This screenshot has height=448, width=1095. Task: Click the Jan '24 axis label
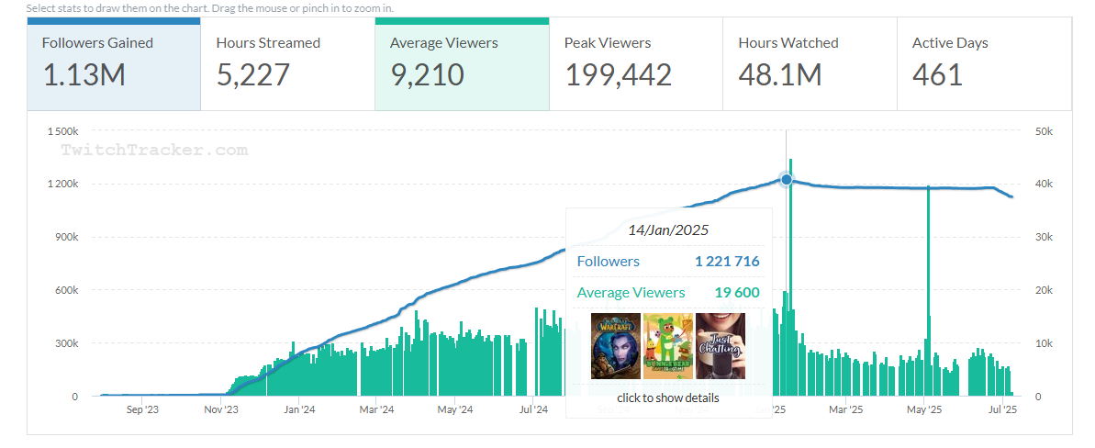[299, 409]
